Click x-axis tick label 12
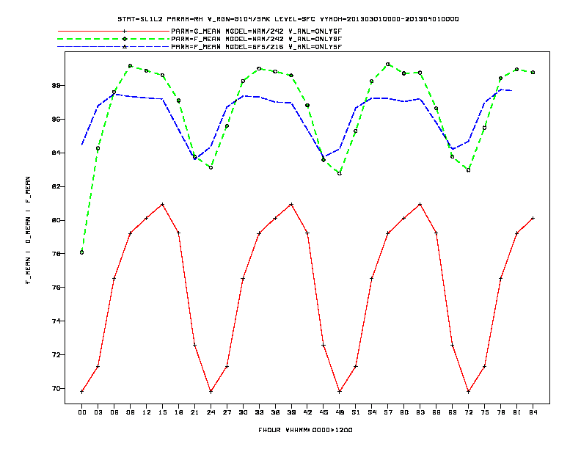The height and width of the screenshot is (449, 581). [147, 412]
